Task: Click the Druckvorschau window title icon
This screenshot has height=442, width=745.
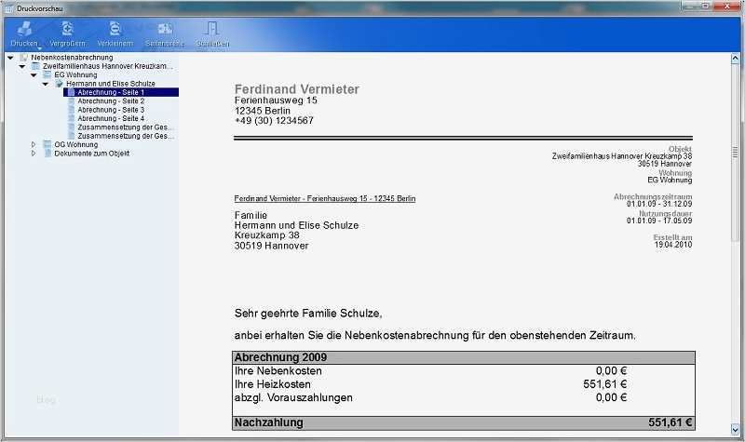Action: 8,8
